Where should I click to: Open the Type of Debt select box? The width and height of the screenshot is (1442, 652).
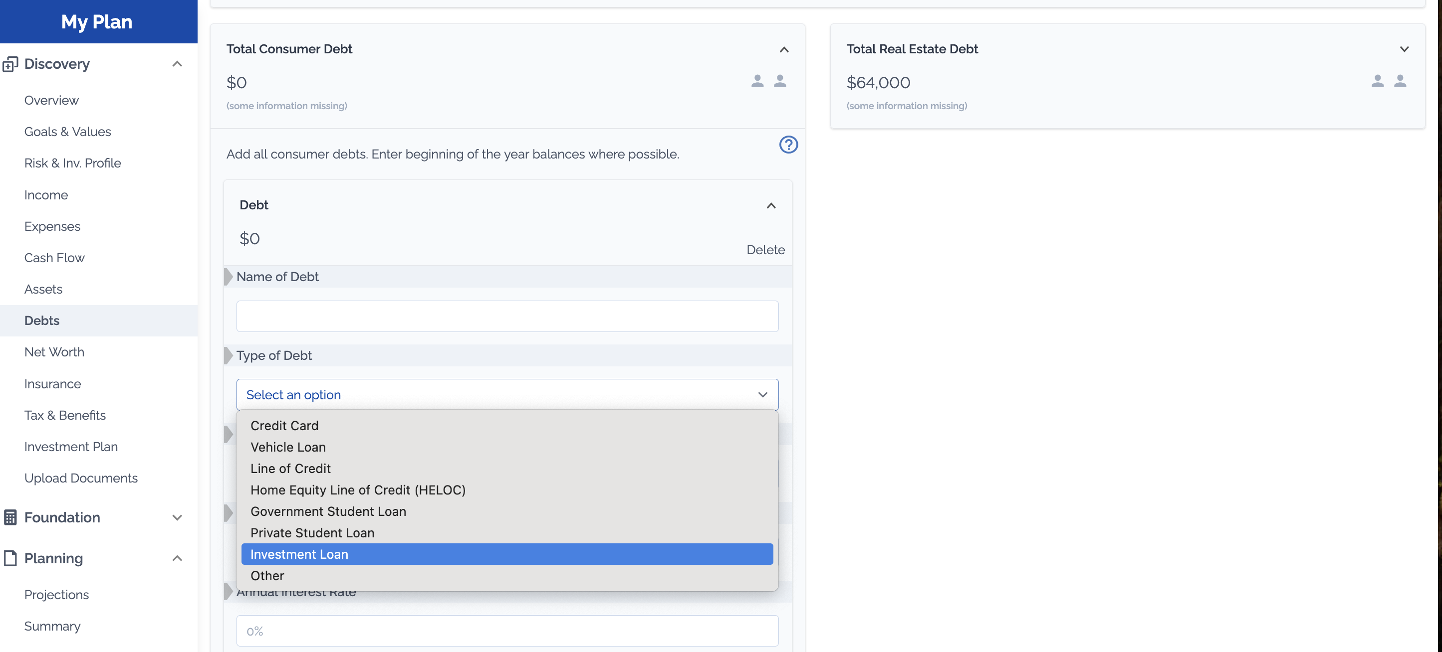coord(506,395)
